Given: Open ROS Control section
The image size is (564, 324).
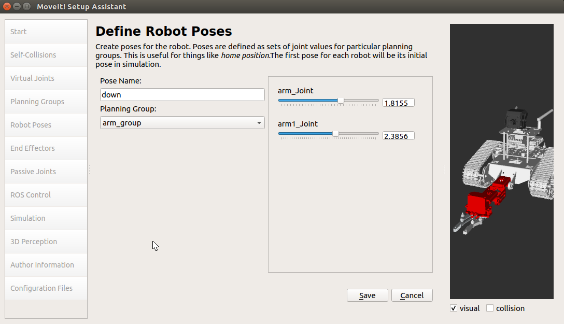Looking at the screenshot, I should tap(46, 195).
